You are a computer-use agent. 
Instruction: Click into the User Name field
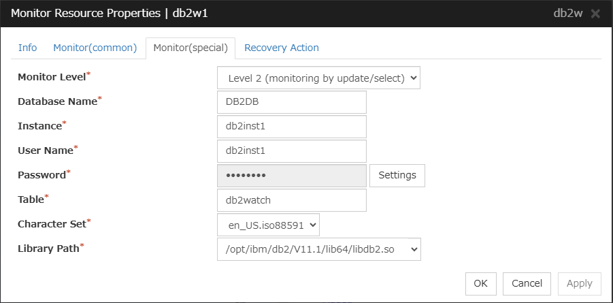pos(291,151)
